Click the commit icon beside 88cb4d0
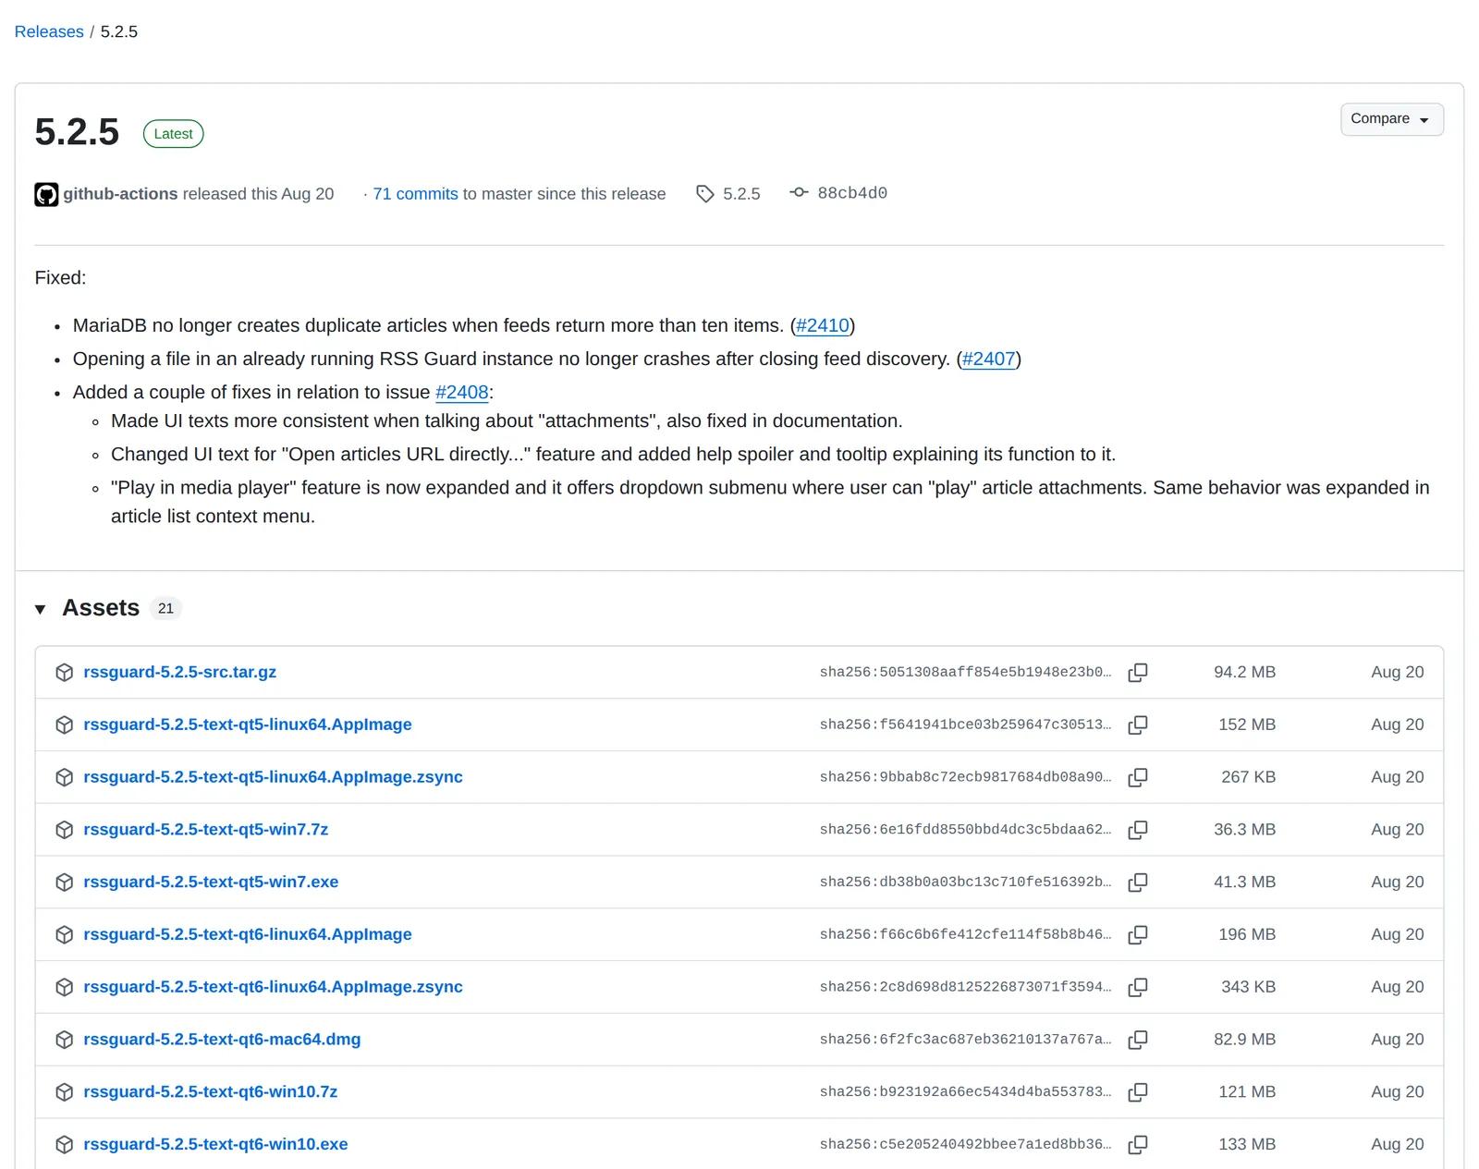1479x1169 pixels. pyautogui.click(x=799, y=192)
